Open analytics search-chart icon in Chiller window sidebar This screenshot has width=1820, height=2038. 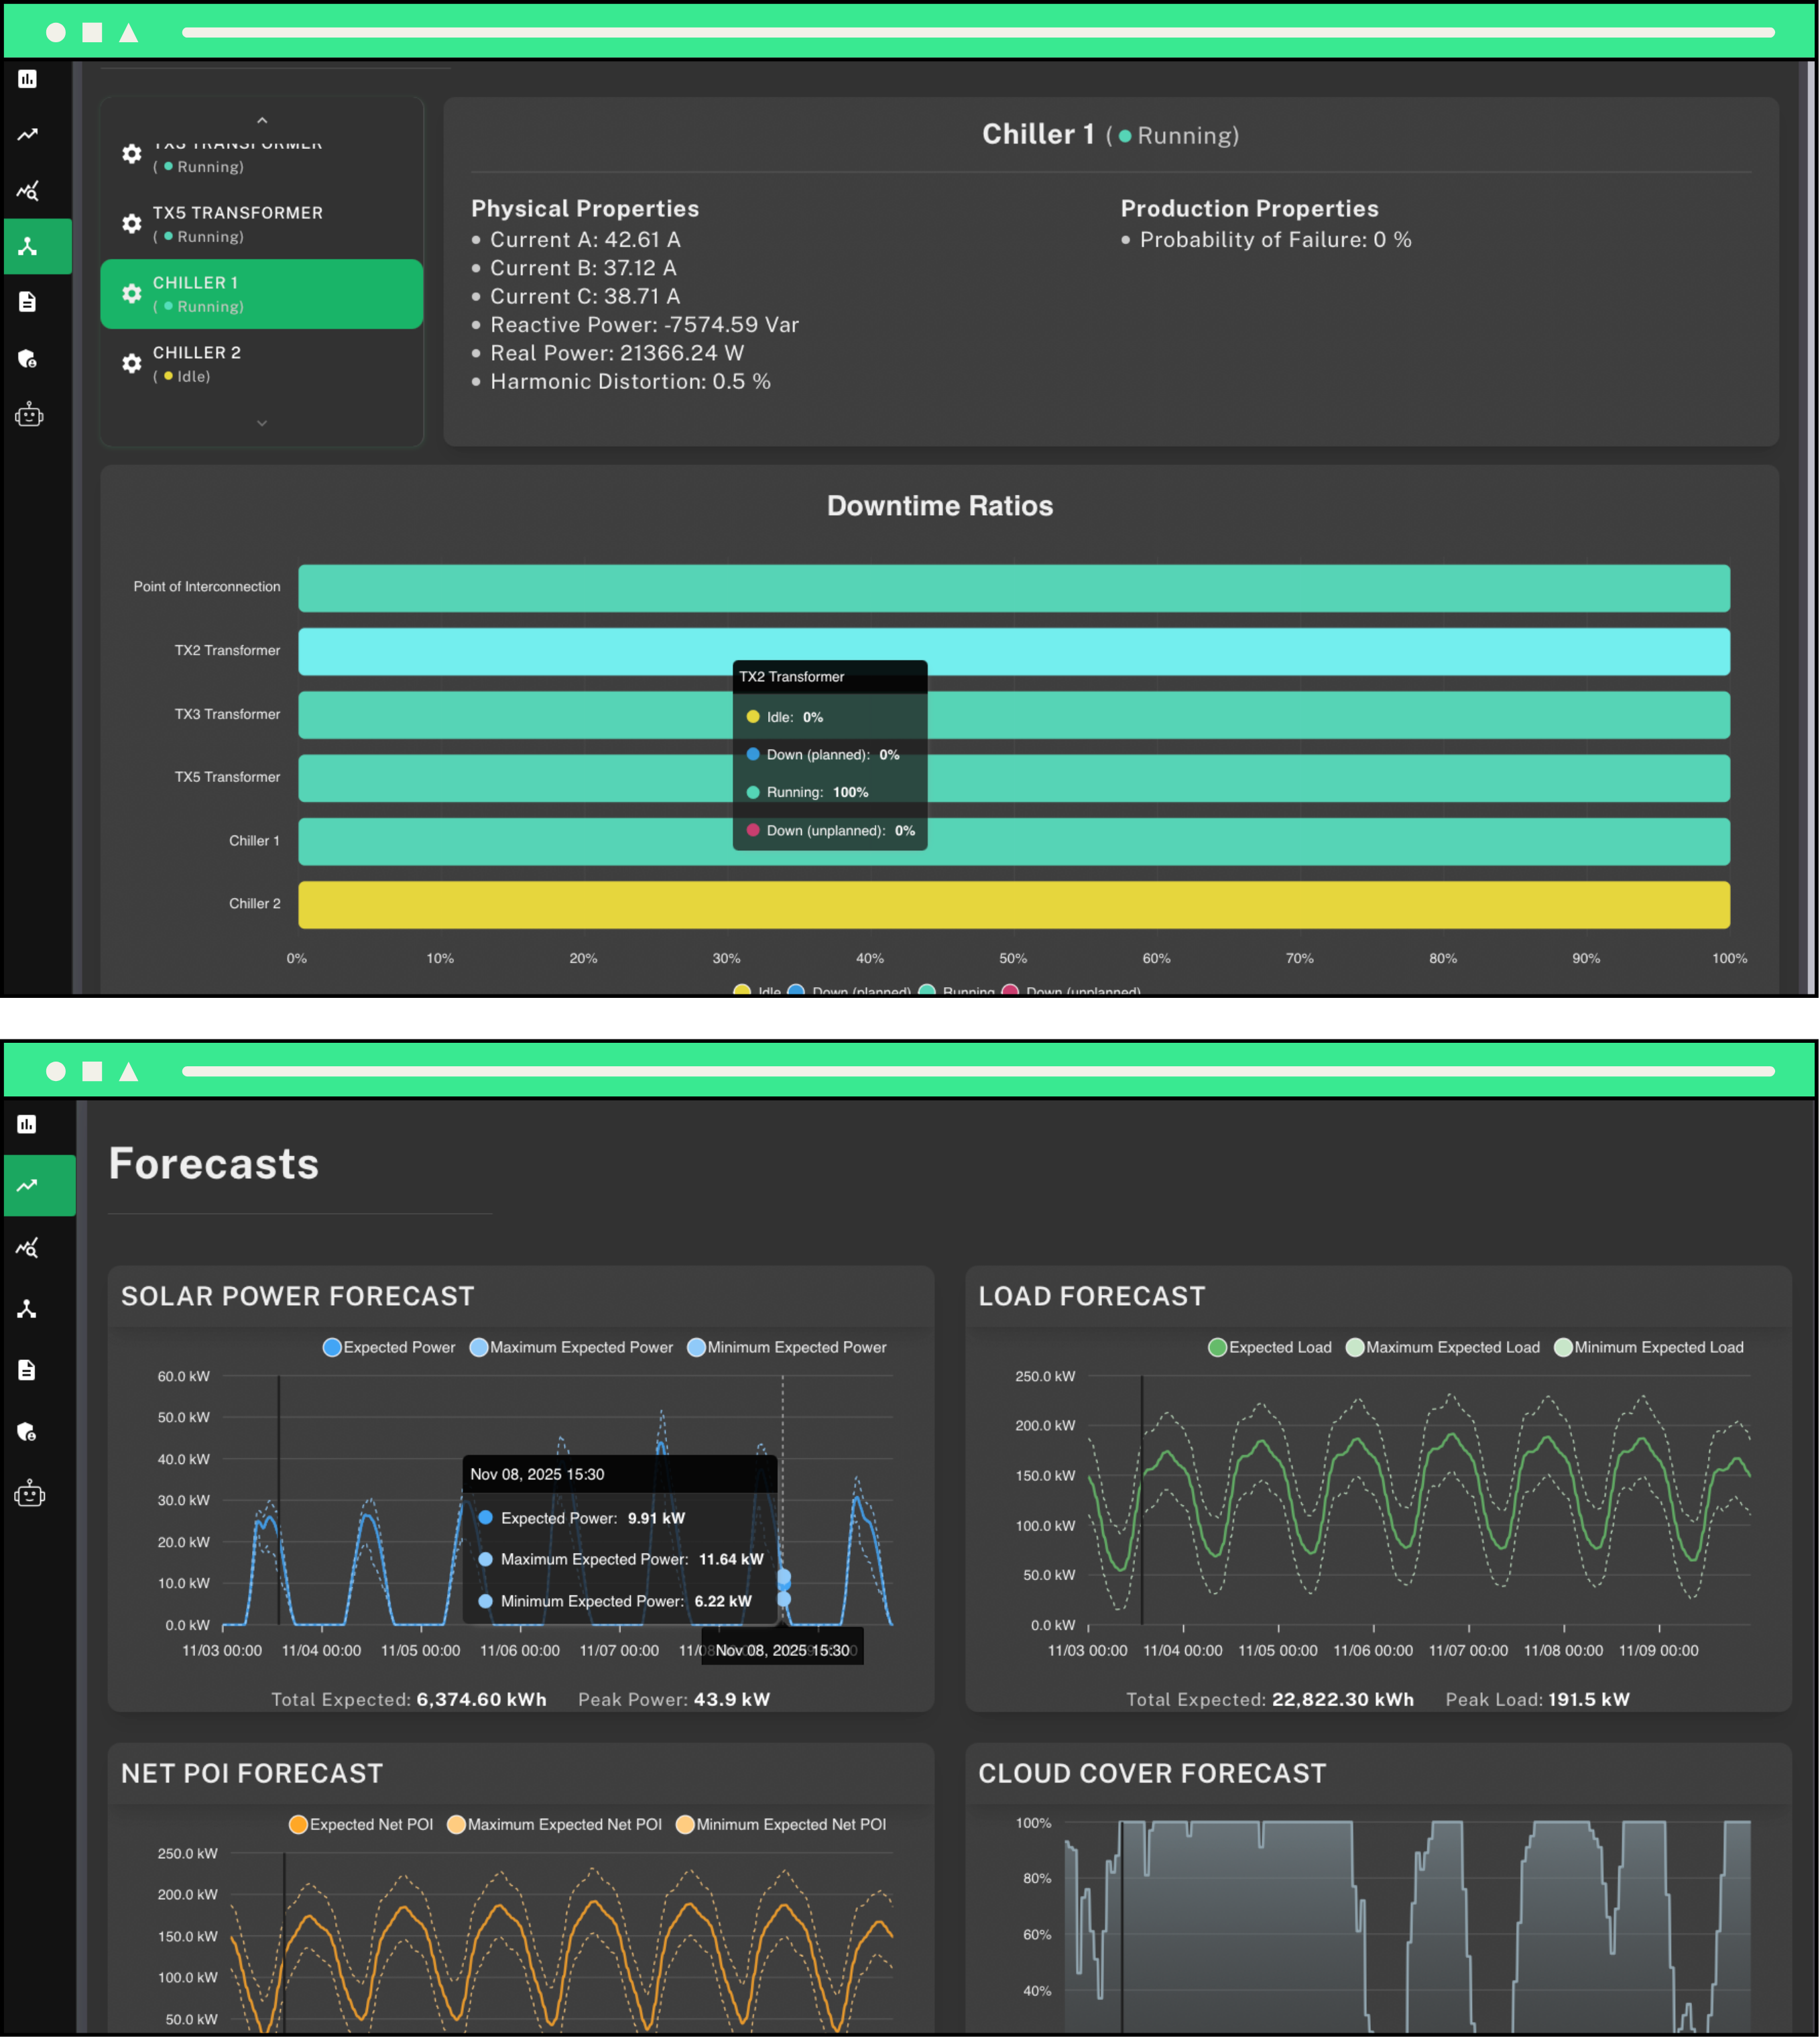[28, 190]
